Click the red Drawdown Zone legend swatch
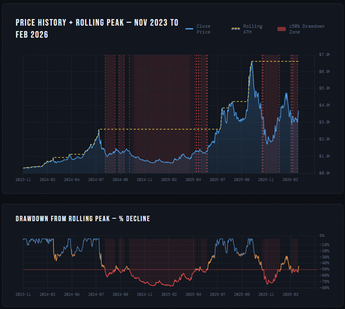The width and height of the screenshot is (345, 309). (x=281, y=26)
